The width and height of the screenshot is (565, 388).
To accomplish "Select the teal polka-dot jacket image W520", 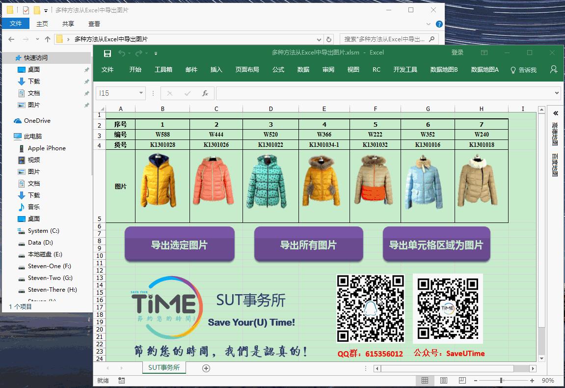I will coord(267,182).
